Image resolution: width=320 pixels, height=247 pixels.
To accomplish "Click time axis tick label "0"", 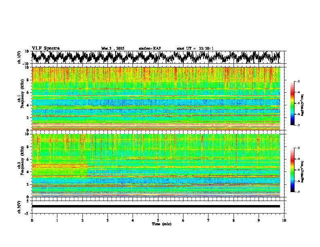I will point(32,220).
